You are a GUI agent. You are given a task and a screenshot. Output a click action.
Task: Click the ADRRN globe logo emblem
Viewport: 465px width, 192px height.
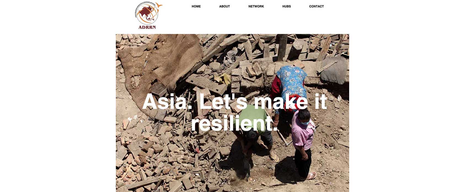[x=148, y=13]
